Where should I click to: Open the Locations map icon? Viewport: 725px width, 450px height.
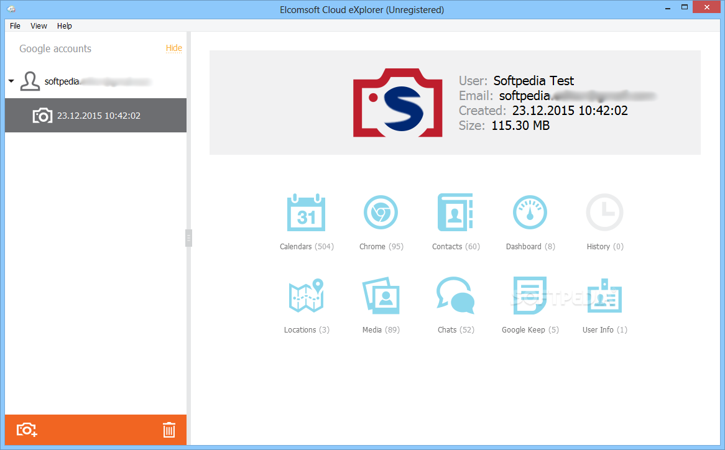point(306,296)
